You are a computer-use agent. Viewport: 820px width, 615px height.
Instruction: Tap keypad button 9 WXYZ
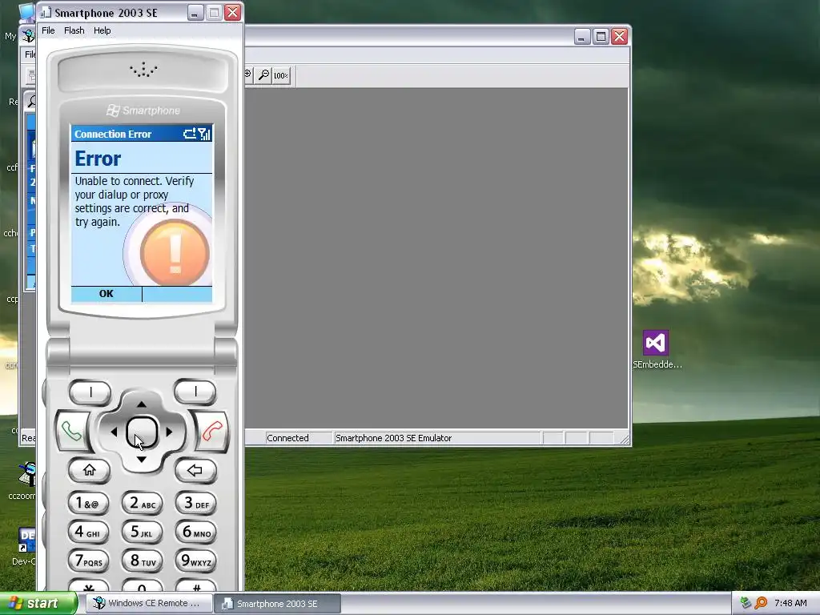point(195,561)
